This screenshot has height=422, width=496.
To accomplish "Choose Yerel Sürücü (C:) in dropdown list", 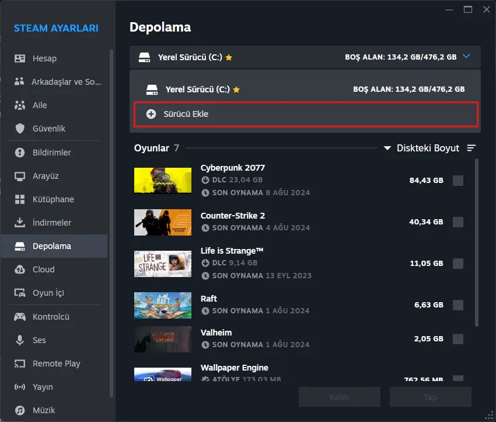I will point(305,89).
